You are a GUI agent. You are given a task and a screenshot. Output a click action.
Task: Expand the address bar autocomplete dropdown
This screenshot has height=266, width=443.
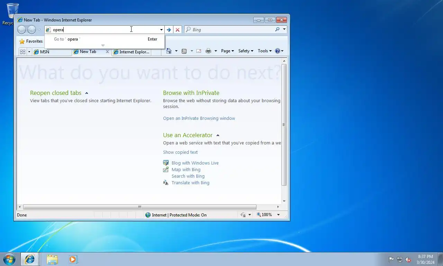point(161,30)
